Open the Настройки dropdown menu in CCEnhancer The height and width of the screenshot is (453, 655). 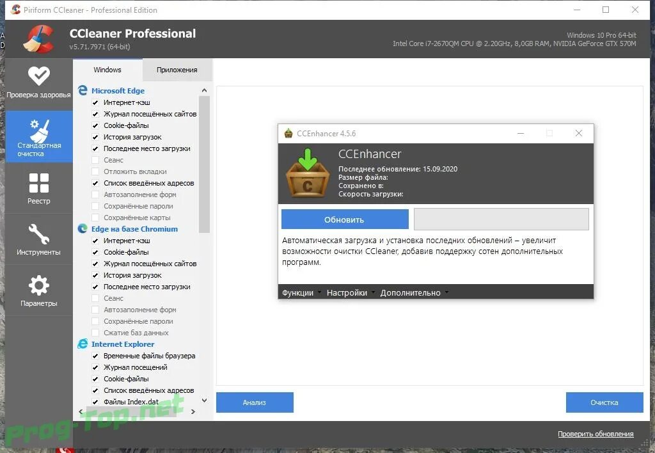click(351, 292)
